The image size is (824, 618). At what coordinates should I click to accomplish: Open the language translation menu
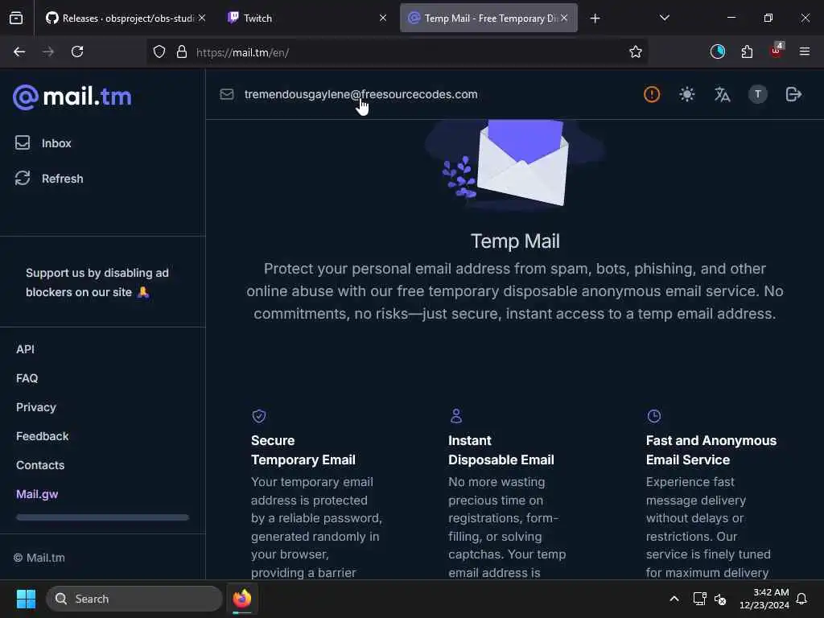pos(722,95)
